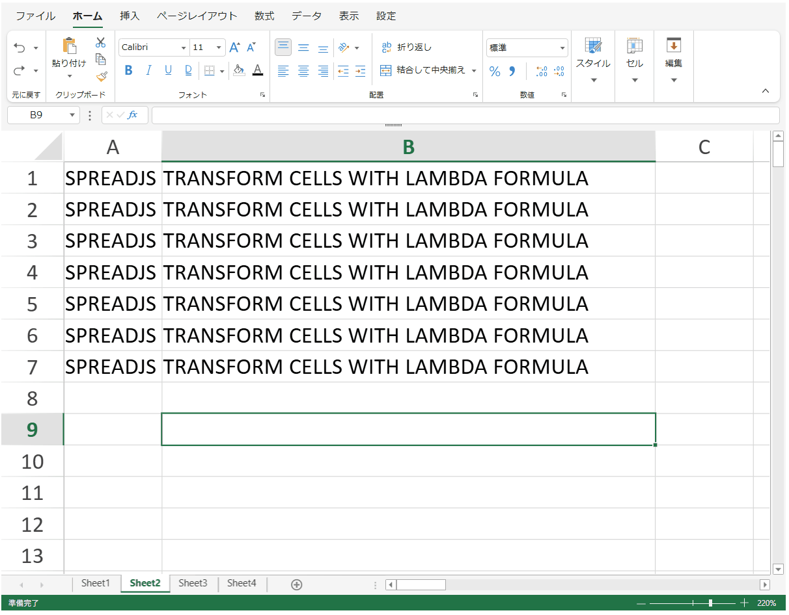Click the fill color bucket icon
The width and height of the screenshot is (789, 615).
[239, 70]
